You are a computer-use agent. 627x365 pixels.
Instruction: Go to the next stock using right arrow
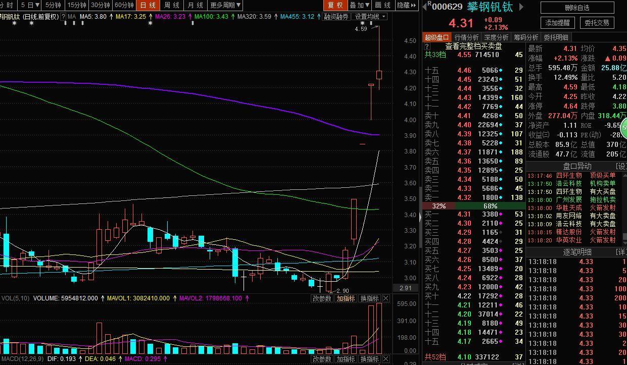521,7
